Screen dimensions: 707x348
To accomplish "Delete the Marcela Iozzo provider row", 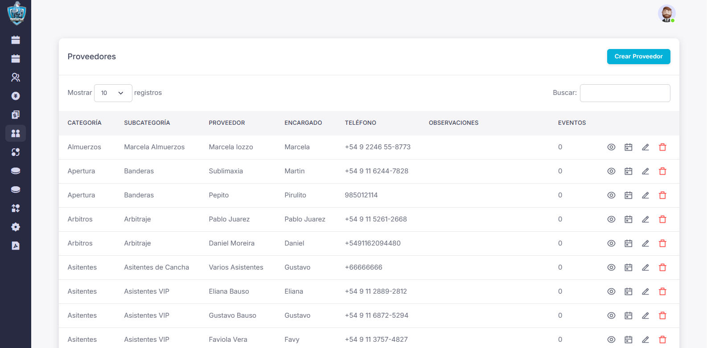I will pyautogui.click(x=662, y=147).
